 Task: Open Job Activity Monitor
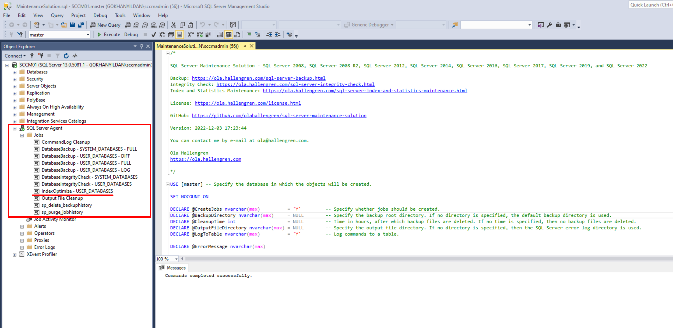[55, 219]
